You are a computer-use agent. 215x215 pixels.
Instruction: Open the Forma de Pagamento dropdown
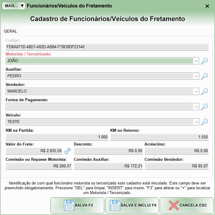pyautogui.click(x=196, y=107)
